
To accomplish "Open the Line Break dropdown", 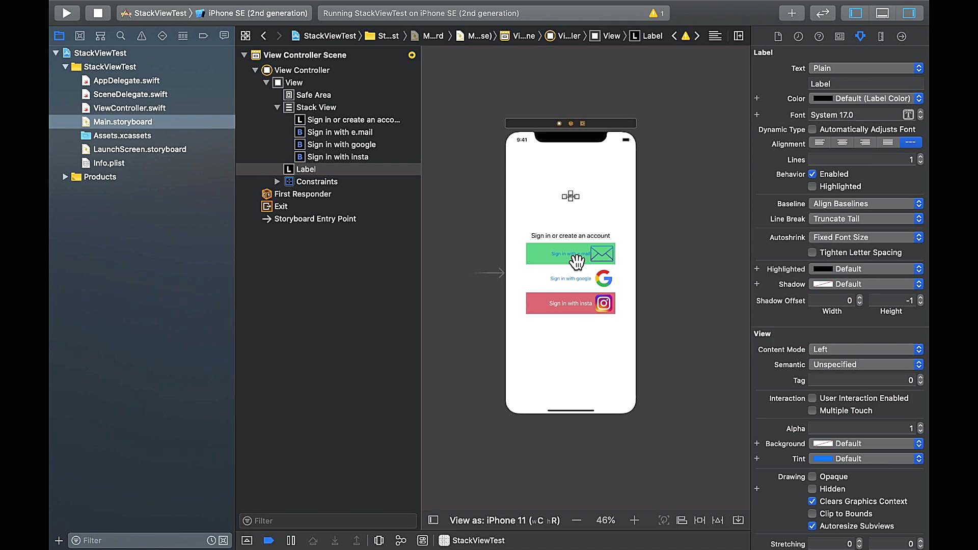I will click(x=866, y=218).
